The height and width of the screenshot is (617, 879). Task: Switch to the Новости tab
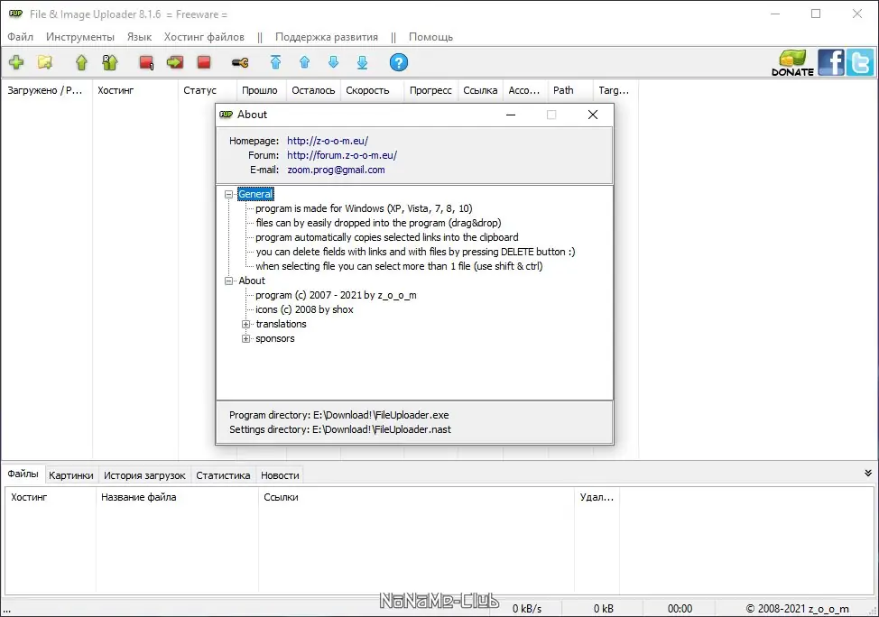click(280, 475)
